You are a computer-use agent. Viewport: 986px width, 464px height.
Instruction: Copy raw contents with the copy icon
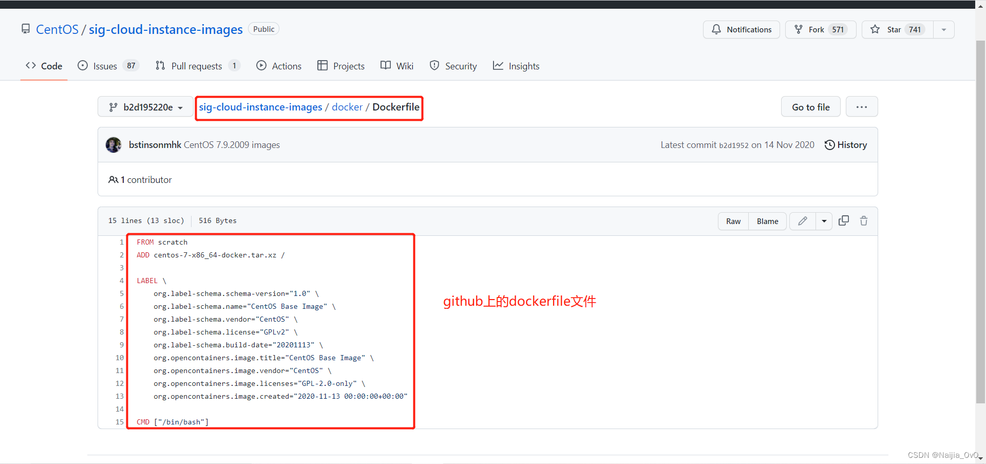(844, 220)
